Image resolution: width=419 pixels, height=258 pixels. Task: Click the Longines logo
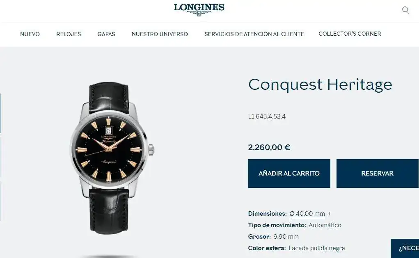point(199,9)
